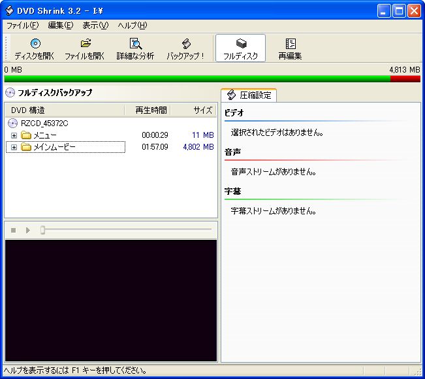
Task: Click the ビデオ section heading
Action: (234, 113)
